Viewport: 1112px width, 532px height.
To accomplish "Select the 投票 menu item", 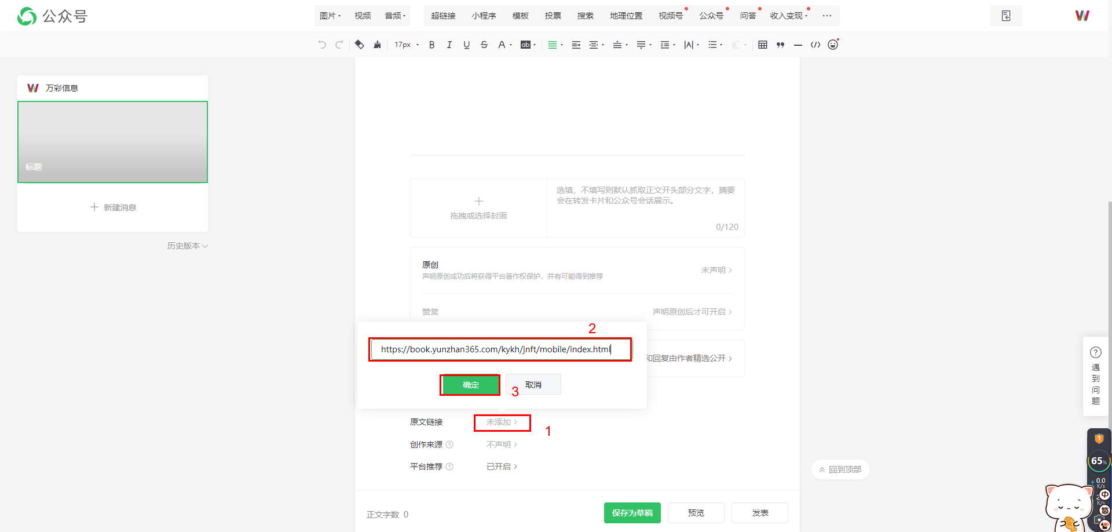I will 553,16.
